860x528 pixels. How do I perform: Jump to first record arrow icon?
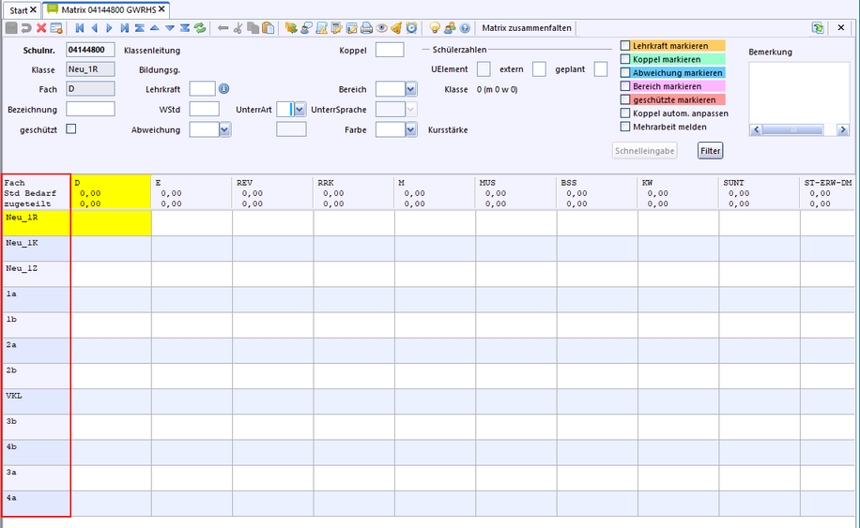click(x=79, y=28)
